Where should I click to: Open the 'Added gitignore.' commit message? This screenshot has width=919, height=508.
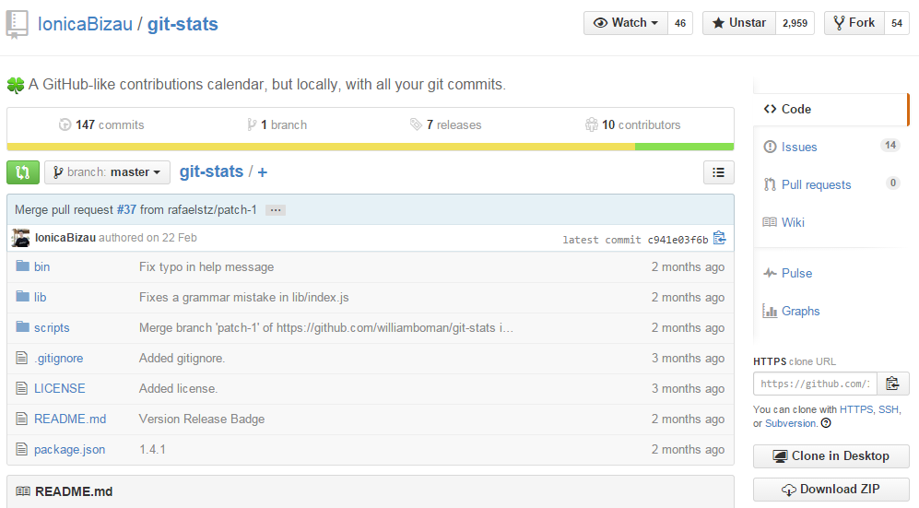pos(182,358)
